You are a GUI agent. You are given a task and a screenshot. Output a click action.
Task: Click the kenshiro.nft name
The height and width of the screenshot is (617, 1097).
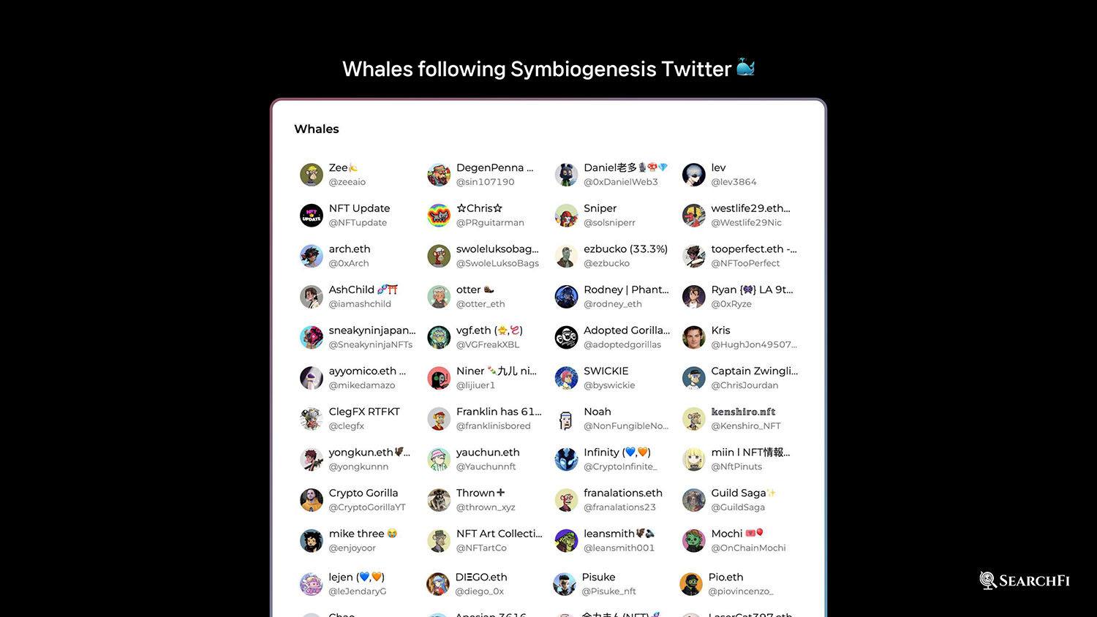pyautogui.click(x=744, y=412)
